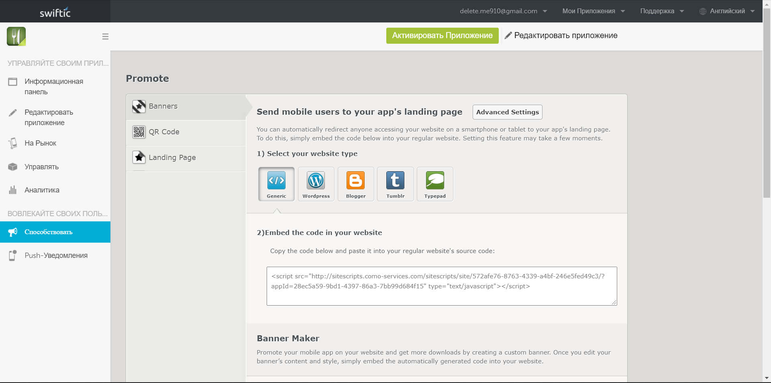Click the Swiftic logo in header
The height and width of the screenshot is (383, 771).
pos(55,12)
